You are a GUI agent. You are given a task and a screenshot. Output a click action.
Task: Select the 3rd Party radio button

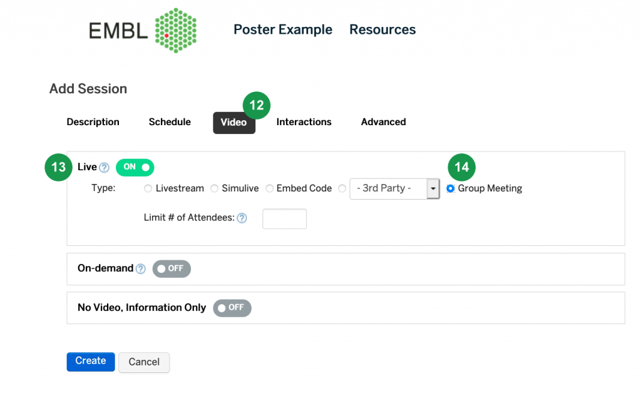coord(342,188)
